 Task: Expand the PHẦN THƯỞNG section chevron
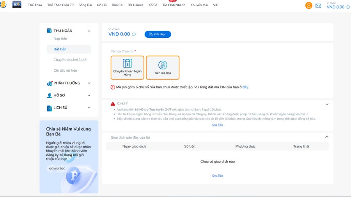(89, 83)
